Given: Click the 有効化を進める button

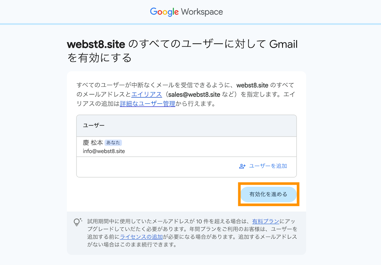Looking at the screenshot, I should pos(268,194).
